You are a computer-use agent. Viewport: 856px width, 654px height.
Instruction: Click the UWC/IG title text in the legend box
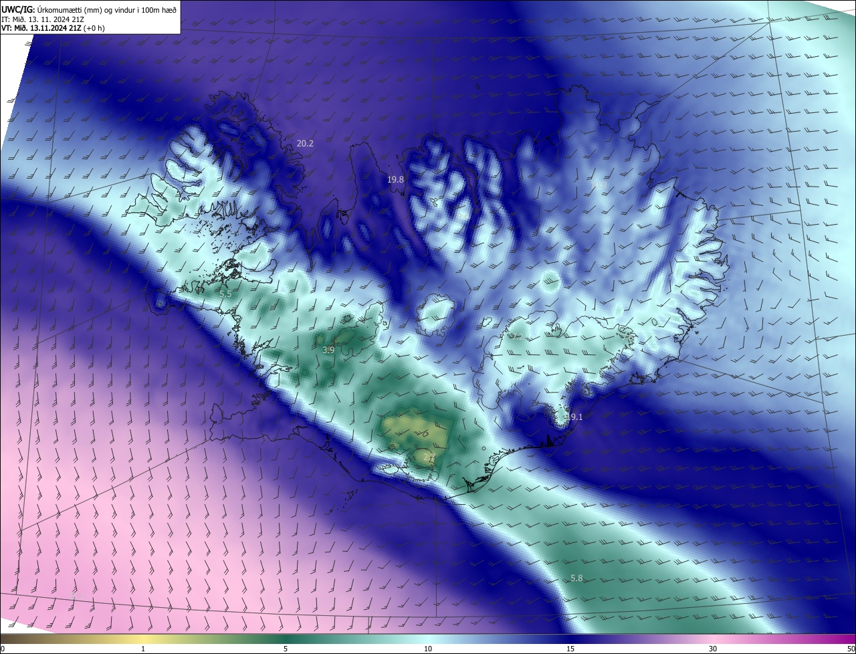(18, 9)
